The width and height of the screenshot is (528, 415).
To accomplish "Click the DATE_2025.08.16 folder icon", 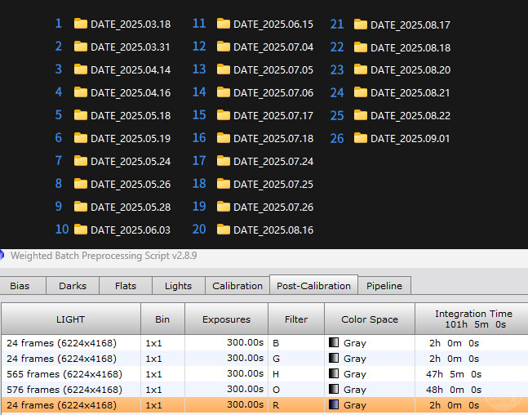I will (223, 230).
